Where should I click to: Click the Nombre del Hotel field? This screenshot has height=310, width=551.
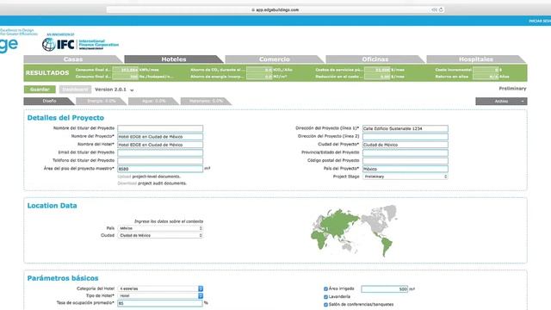pyautogui.click(x=160, y=145)
